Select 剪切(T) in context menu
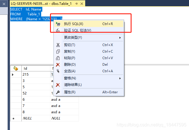The image size is (189, 130). (89, 45)
